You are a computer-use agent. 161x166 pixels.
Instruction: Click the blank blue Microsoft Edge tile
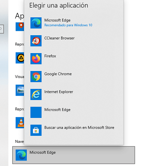pyautogui.click(x=36, y=112)
